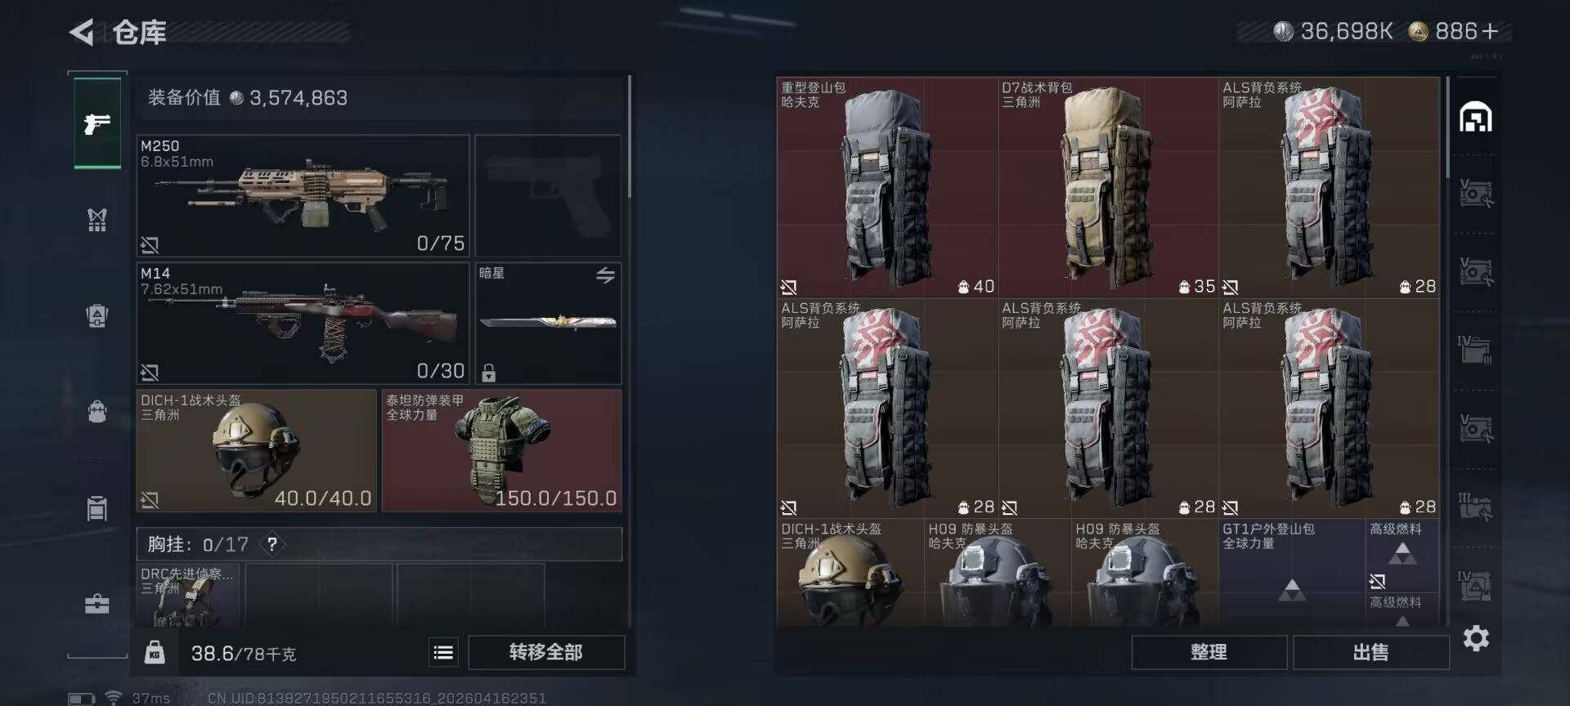
Task: Click the lock icon under 暗星 knife
Action: [489, 373]
